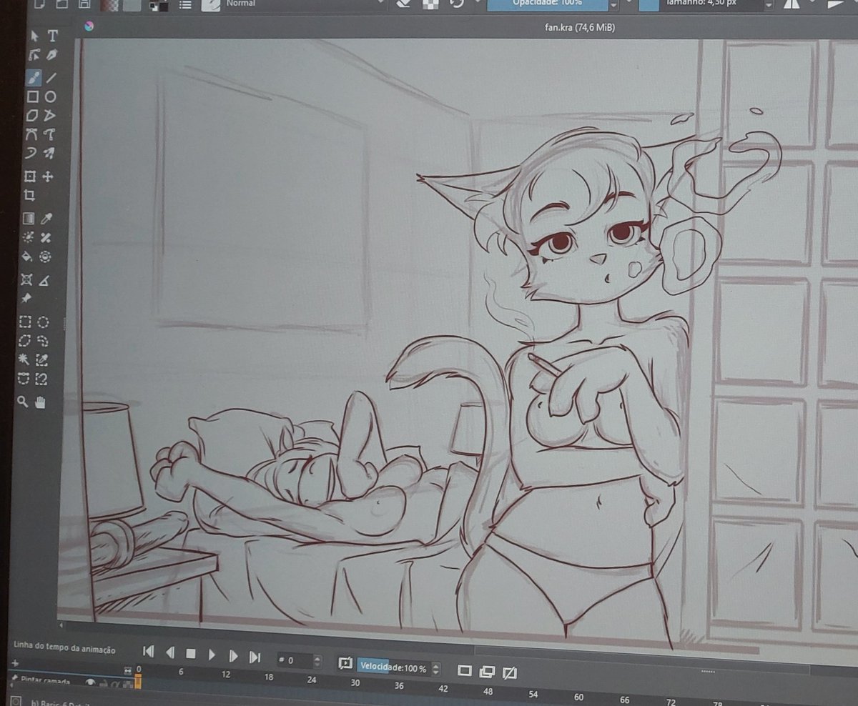The height and width of the screenshot is (706, 858).
Task: Reload the original brush preset
Action: (x=457, y=4)
